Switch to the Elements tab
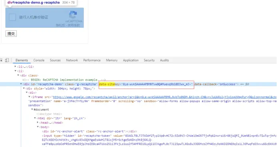 [22, 60]
